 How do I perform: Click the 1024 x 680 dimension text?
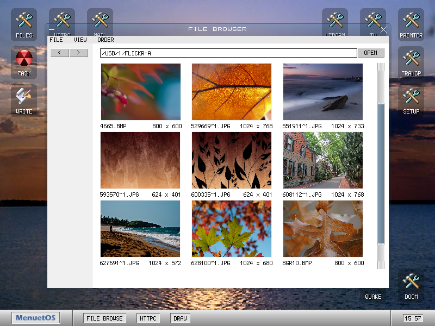click(256, 263)
